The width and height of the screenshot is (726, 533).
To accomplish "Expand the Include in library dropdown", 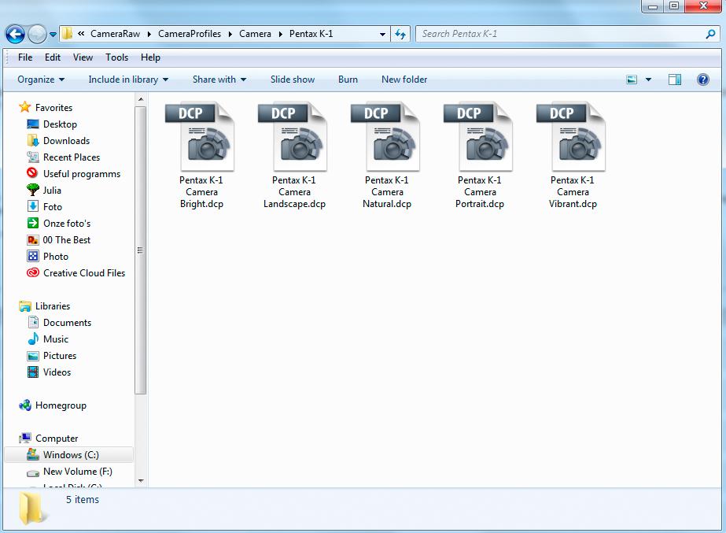I will click(128, 80).
